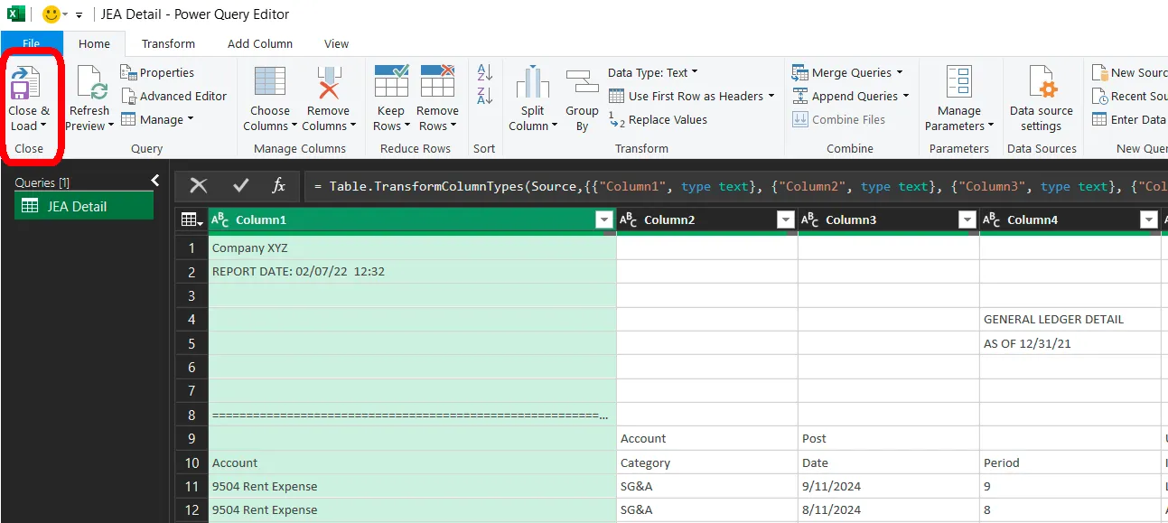1168x523 pixels.
Task: Click the Remove Rows icon
Action: [x=438, y=81]
